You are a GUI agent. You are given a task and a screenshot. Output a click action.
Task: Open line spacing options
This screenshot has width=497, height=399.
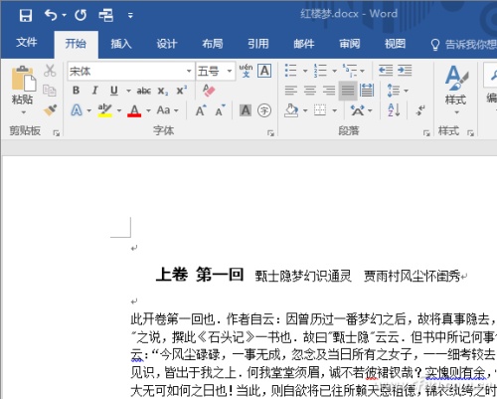398,91
